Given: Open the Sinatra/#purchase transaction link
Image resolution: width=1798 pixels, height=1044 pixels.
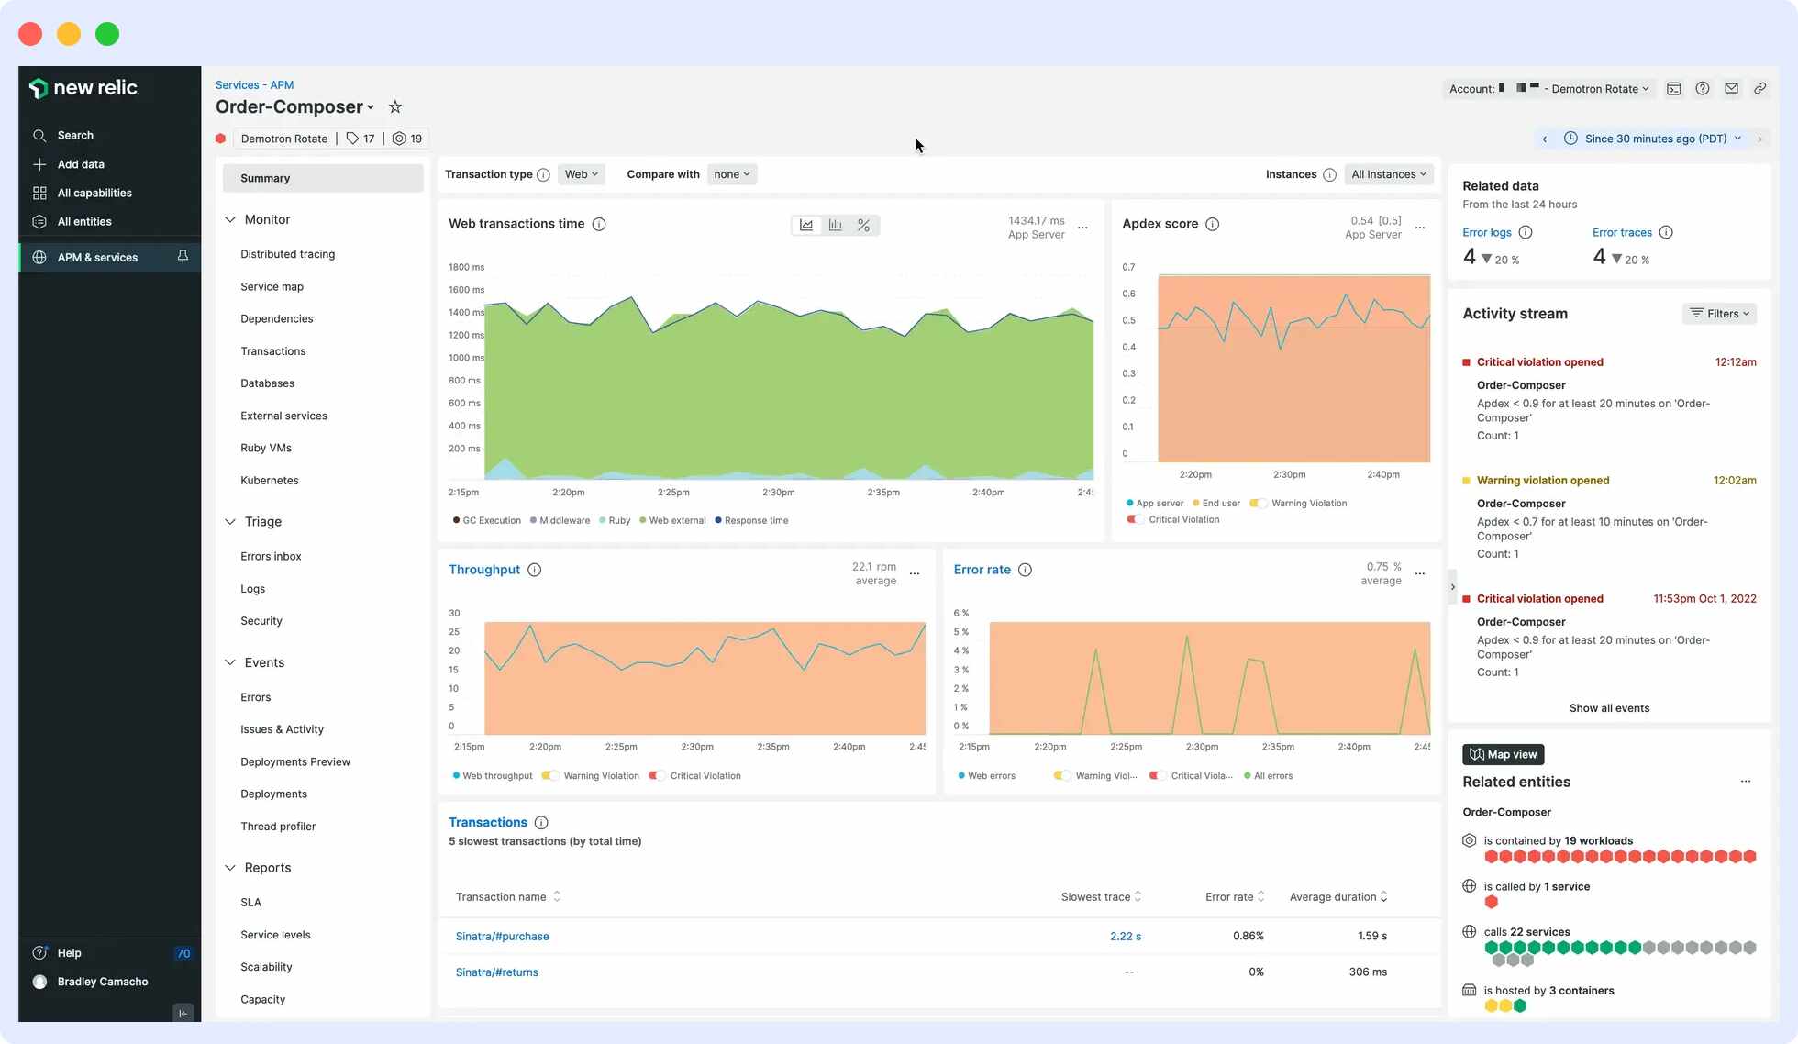Looking at the screenshot, I should click(x=502, y=936).
